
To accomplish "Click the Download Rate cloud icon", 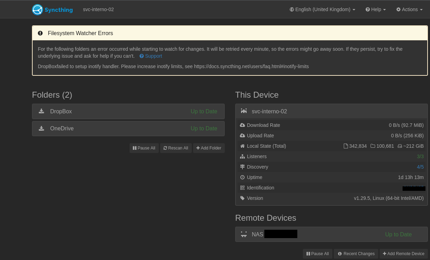I will [242, 125].
